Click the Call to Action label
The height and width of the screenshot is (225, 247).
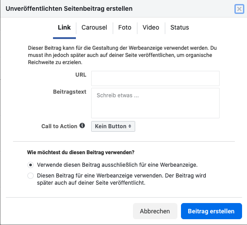click(x=59, y=126)
